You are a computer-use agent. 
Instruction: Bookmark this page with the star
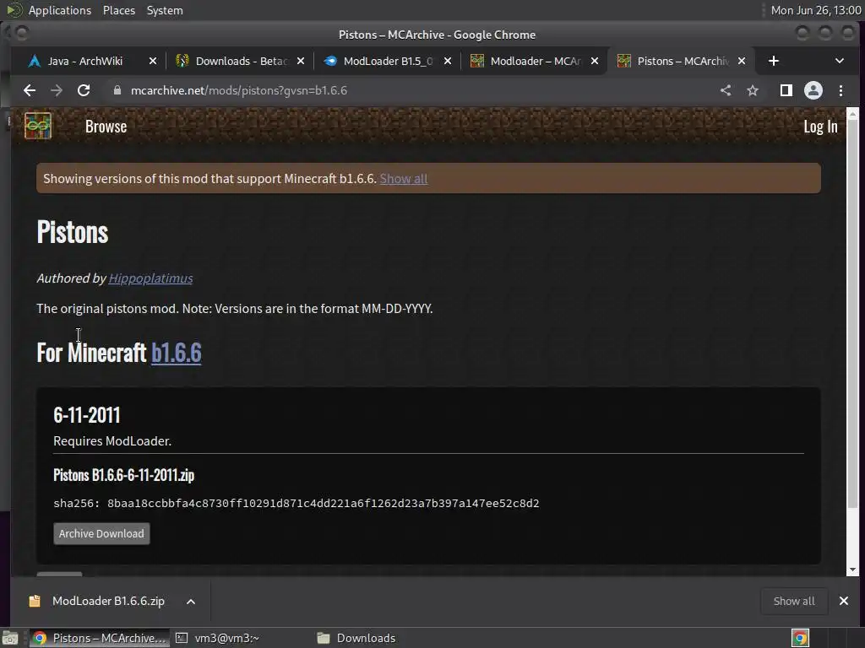click(753, 90)
